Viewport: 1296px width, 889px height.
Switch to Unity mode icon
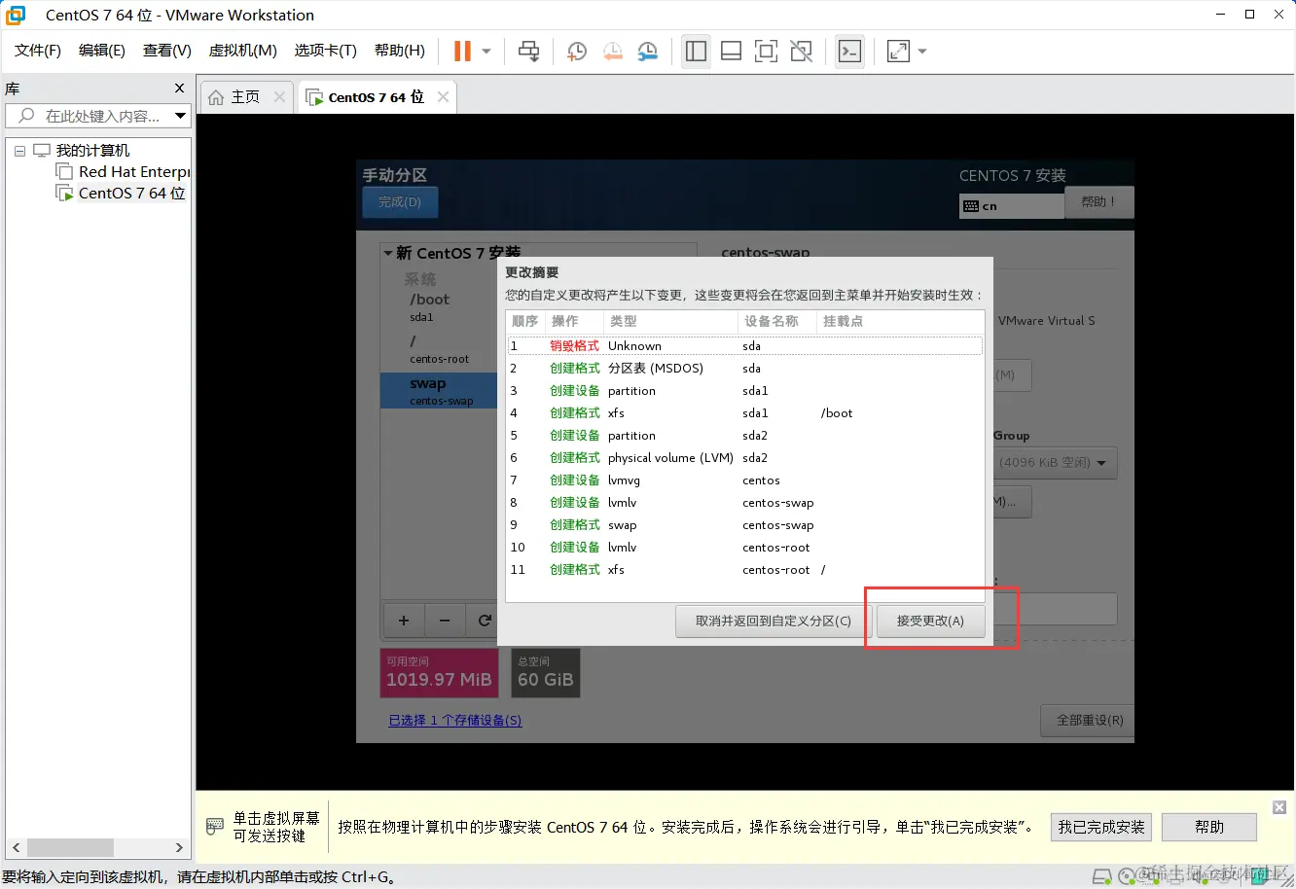click(801, 51)
